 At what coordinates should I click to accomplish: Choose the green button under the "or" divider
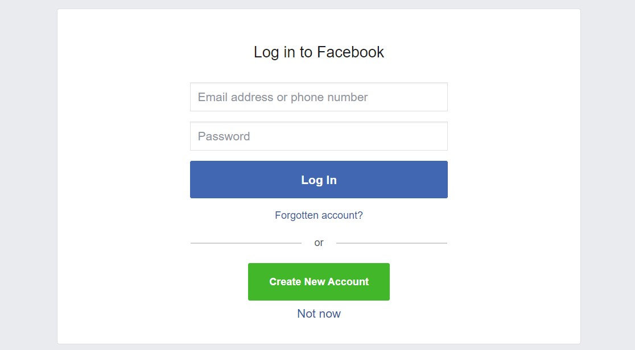319,282
